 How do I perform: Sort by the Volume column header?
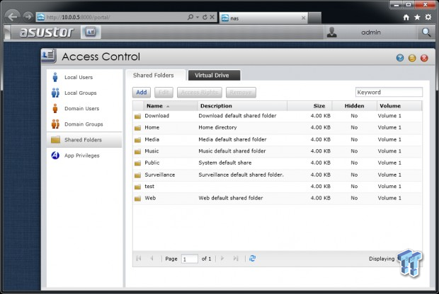pyautogui.click(x=399, y=106)
